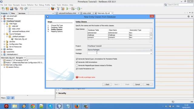Screen dimensions: 194x109
Task: Click scroll-up arrow of Class Names table
Action: 151,33
